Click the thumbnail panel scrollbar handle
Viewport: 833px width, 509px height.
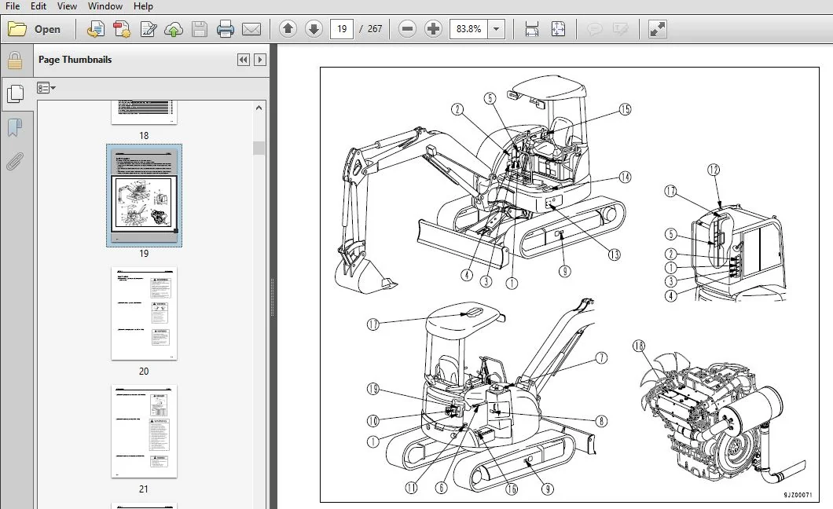(x=259, y=148)
